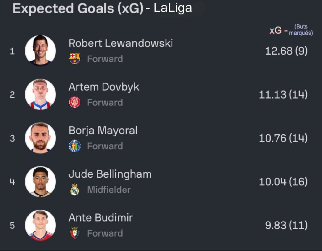
Task: Open Artem Dovbyk's profile photo
Action: (x=40, y=94)
